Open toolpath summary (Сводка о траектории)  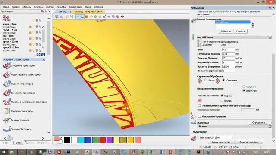7,111
